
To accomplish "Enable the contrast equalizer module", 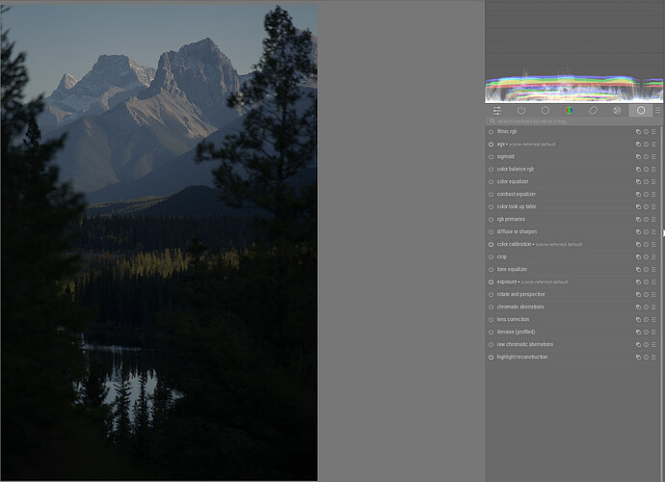I will tap(492, 195).
